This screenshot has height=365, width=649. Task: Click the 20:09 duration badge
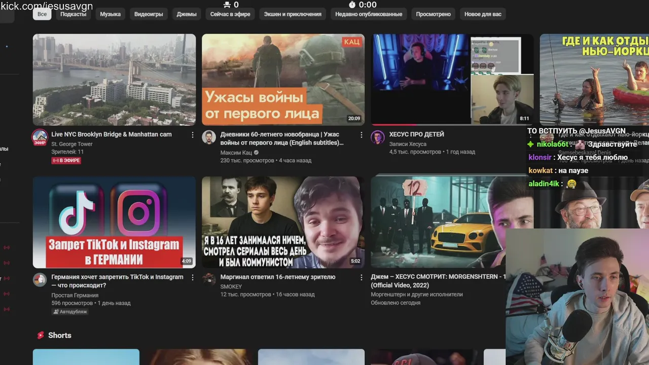tap(354, 119)
